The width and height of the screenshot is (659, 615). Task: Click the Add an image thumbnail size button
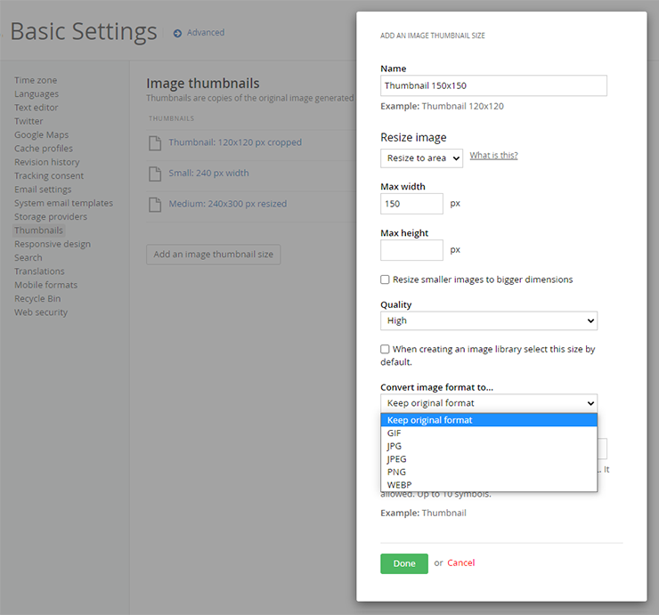click(x=214, y=255)
